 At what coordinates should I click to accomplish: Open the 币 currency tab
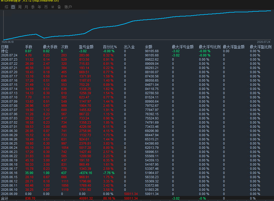click(x=46, y=7)
